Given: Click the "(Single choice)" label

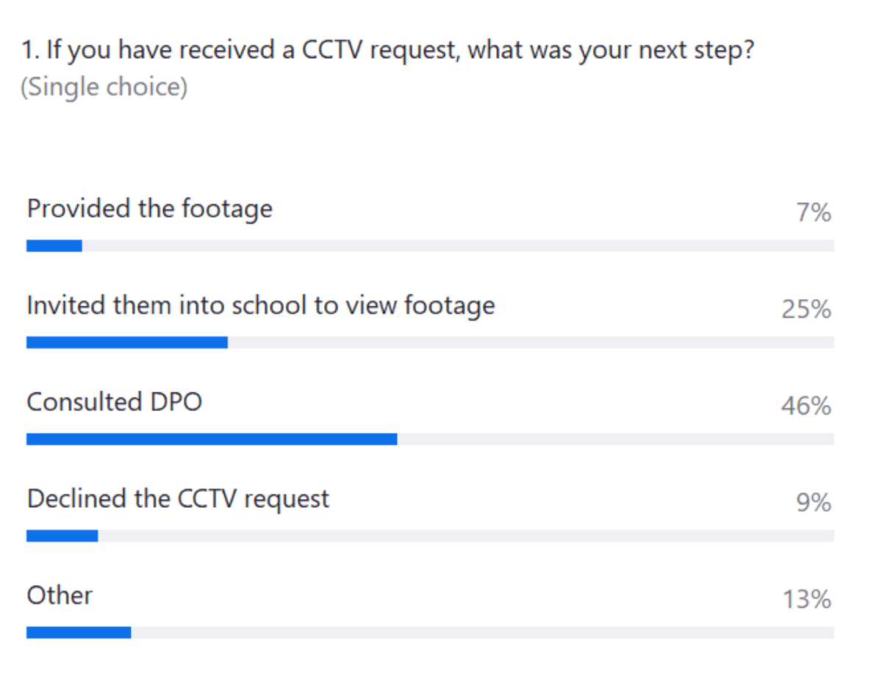Looking at the screenshot, I should (x=104, y=87).
